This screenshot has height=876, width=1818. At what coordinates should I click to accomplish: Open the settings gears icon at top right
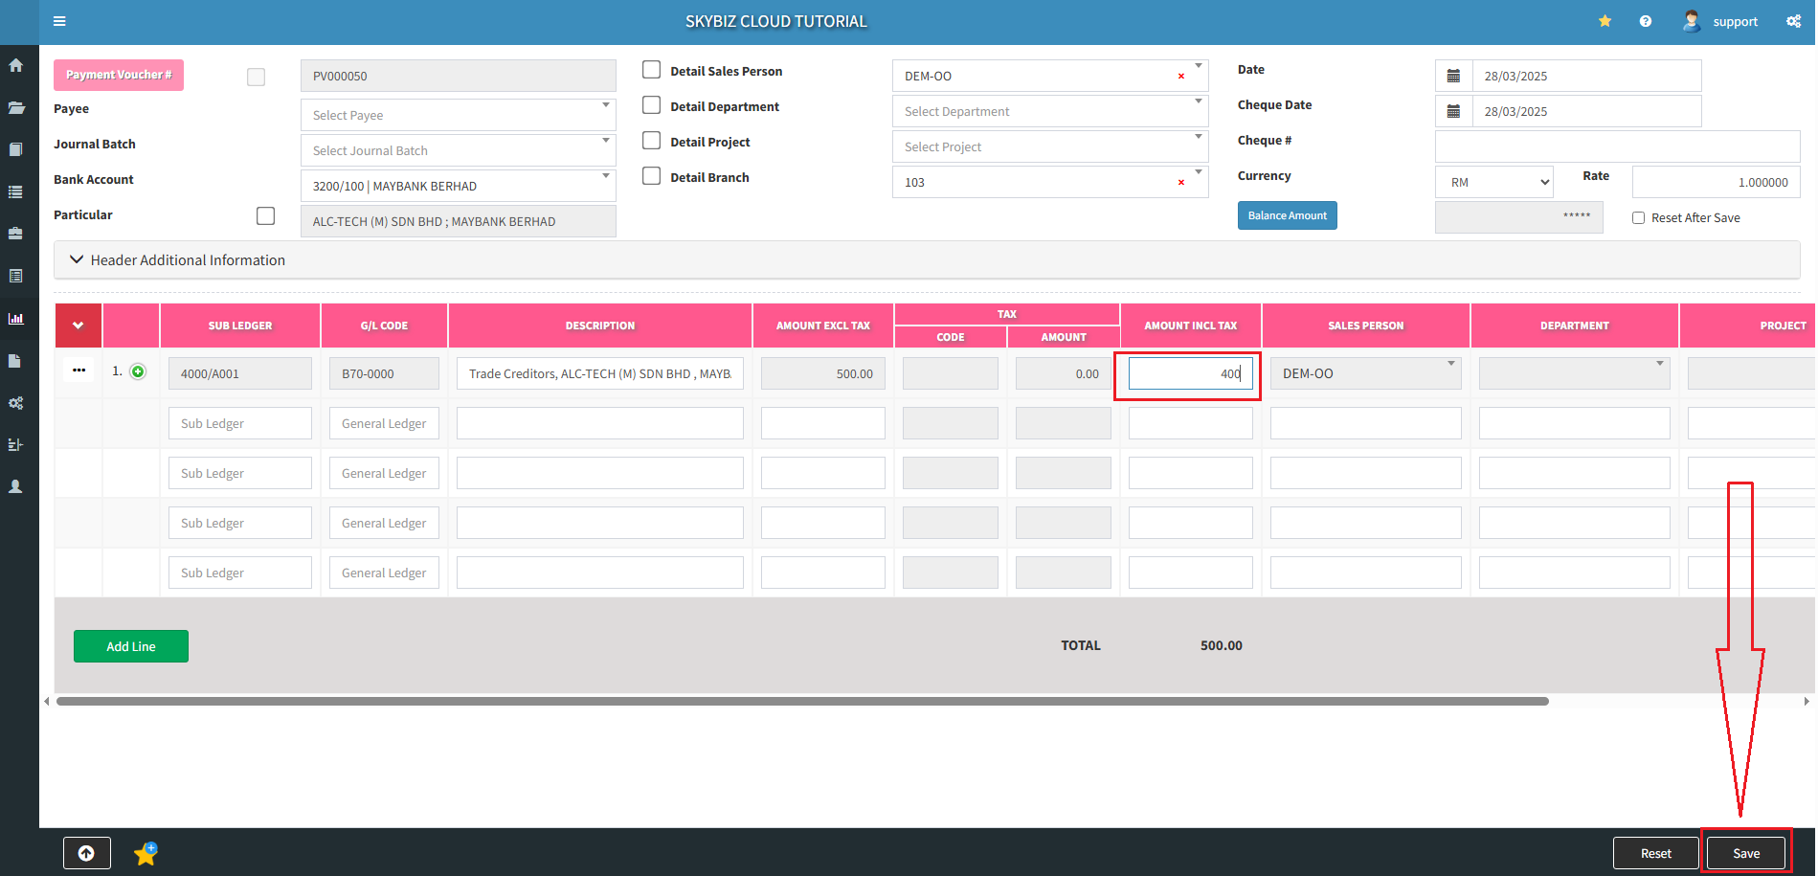[x=1793, y=21]
